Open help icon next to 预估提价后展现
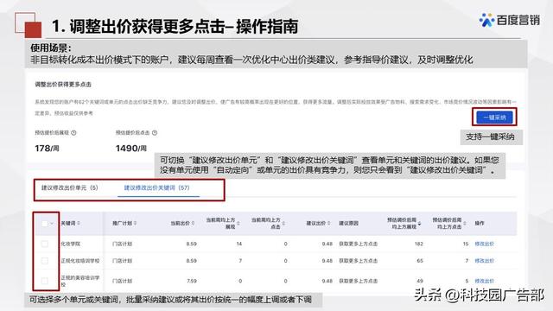This screenshot has width=553, height=311. tap(73, 133)
